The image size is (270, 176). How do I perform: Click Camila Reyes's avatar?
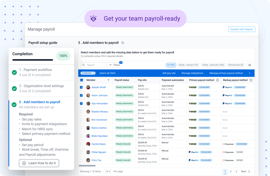click(x=88, y=144)
